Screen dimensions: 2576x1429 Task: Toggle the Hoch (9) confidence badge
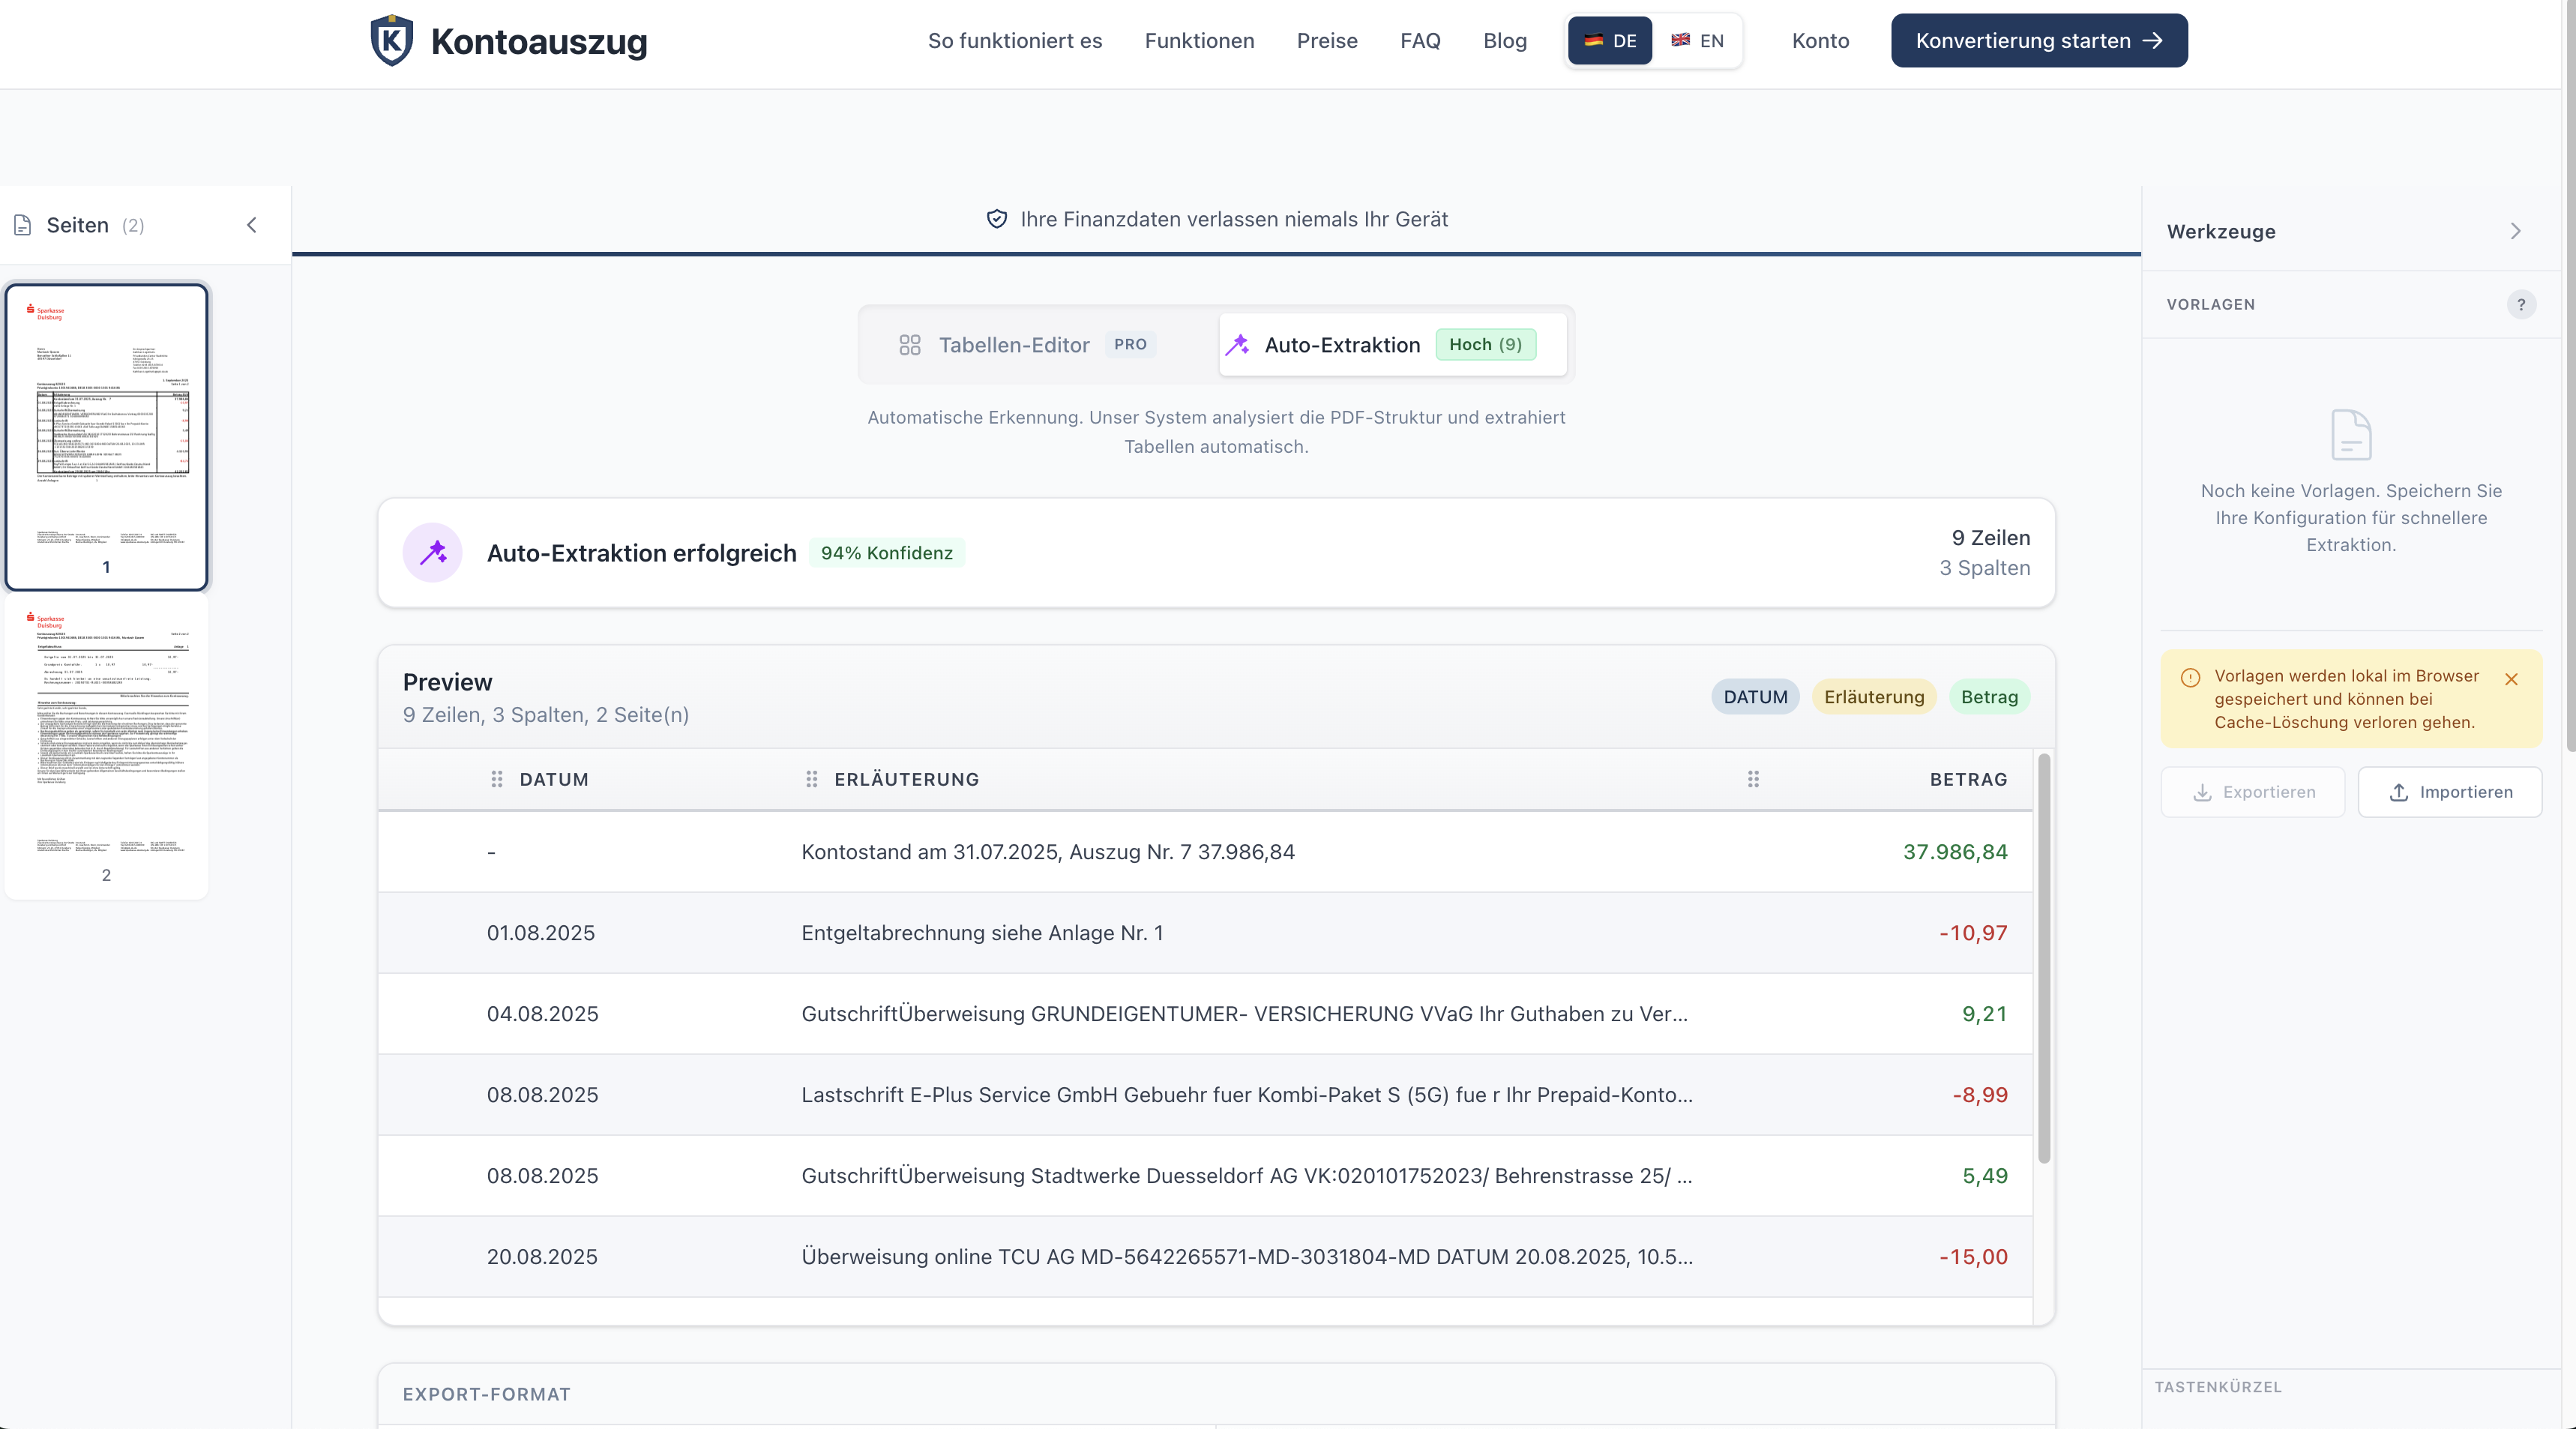[1487, 344]
